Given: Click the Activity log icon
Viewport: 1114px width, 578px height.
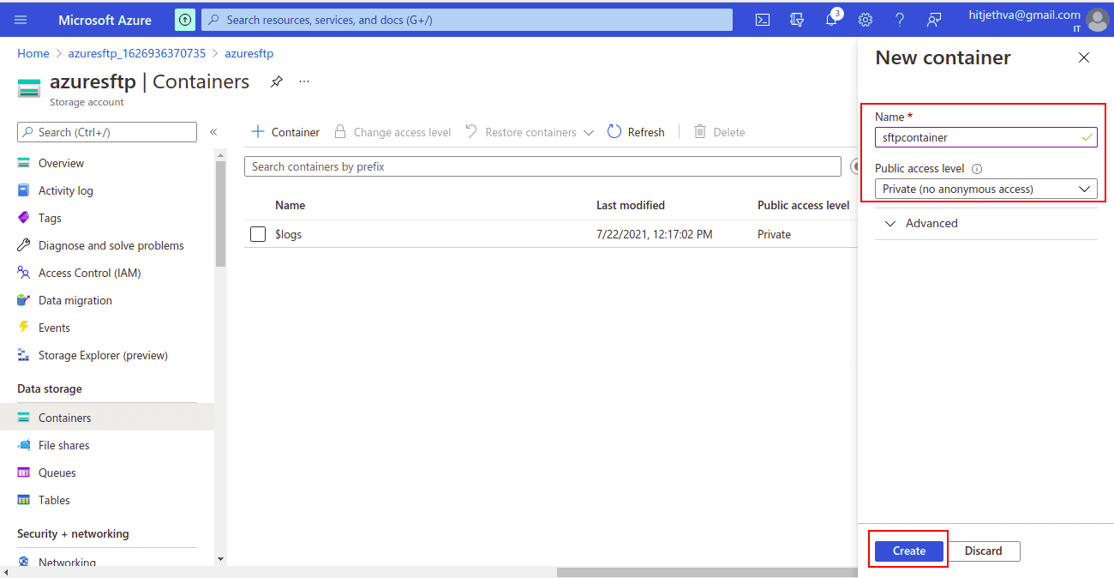Looking at the screenshot, I should pyautogui.click(x=24, y=190).
